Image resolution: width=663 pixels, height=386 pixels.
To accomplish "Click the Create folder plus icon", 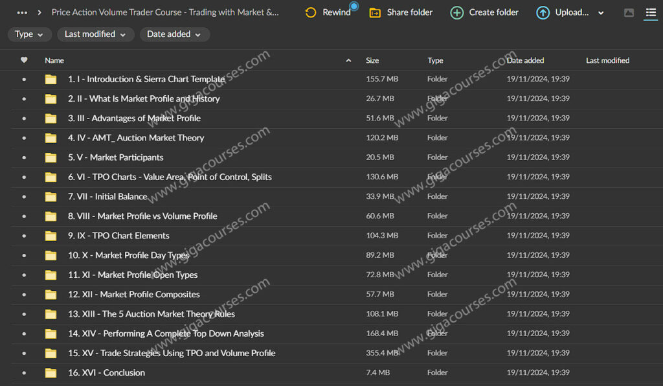I will [457, 12].
